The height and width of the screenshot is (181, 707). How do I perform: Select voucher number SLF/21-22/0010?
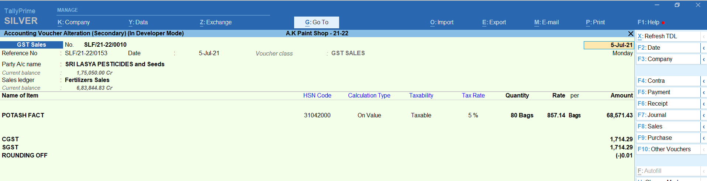[x=105, y=45]
